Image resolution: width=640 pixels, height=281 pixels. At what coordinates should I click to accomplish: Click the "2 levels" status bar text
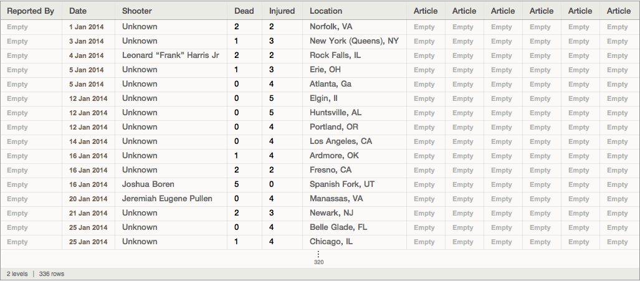coord(17,274)
